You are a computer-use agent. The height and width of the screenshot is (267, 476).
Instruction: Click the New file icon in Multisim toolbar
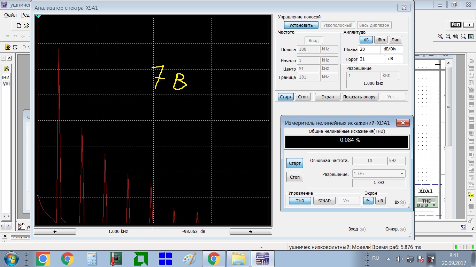click(x=20, y=26)
